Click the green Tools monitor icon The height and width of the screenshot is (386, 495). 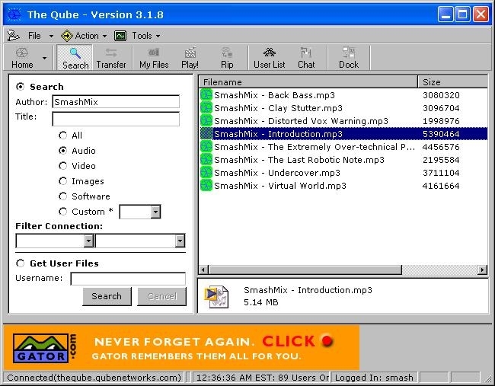click(x=120, y=36)
